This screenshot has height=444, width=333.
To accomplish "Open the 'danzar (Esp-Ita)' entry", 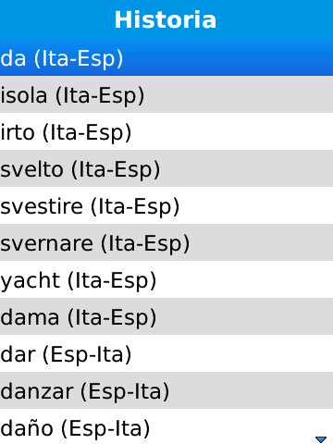I will 166,390.
